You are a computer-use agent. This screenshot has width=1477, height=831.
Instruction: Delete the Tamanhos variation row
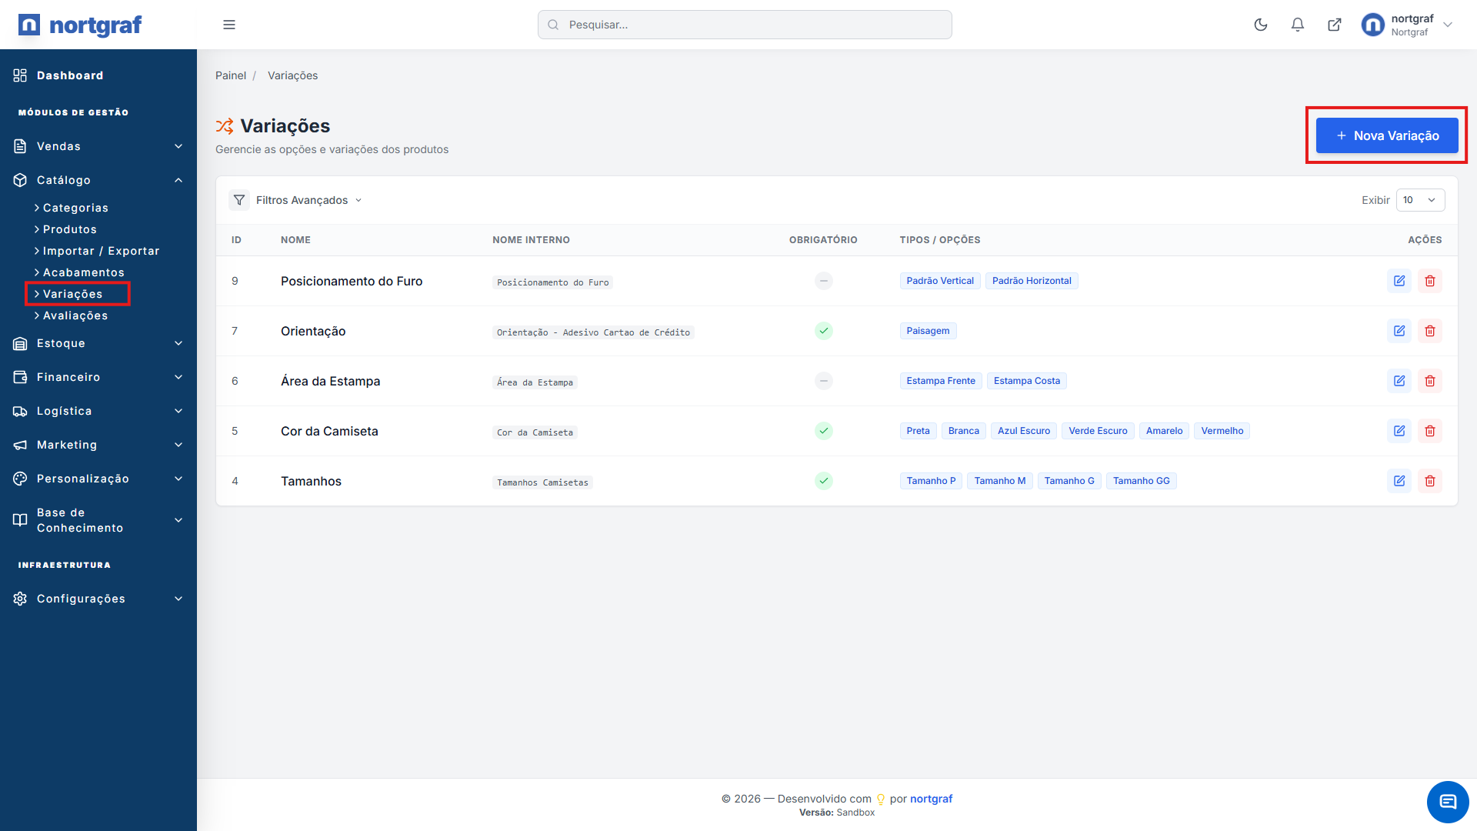1429,481
